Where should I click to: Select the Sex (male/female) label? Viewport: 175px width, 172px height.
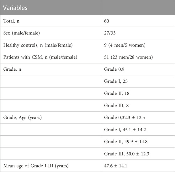(22, 33)
